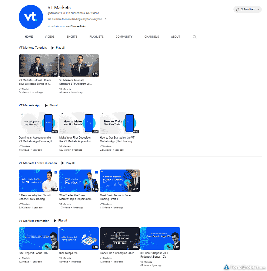267x271 pixels.
Task: Click the Play all triangle for VT Markets Promotion
Action: pos(55,221)
